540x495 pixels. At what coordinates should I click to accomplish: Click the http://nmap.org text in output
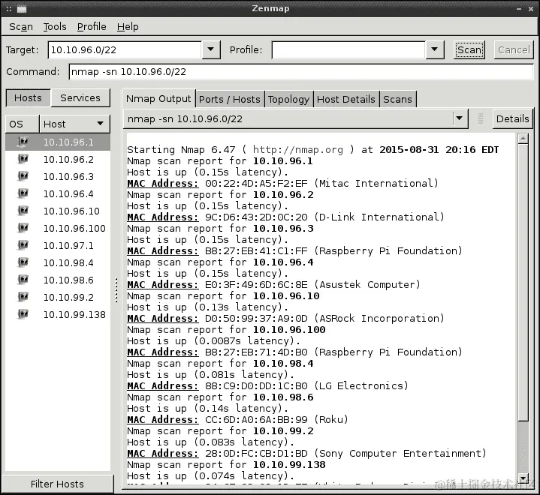click(x=298, y=150)
